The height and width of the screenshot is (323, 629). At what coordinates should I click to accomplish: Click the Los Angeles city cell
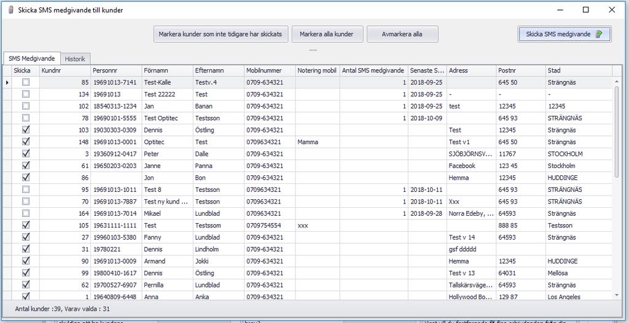(579, 297)
